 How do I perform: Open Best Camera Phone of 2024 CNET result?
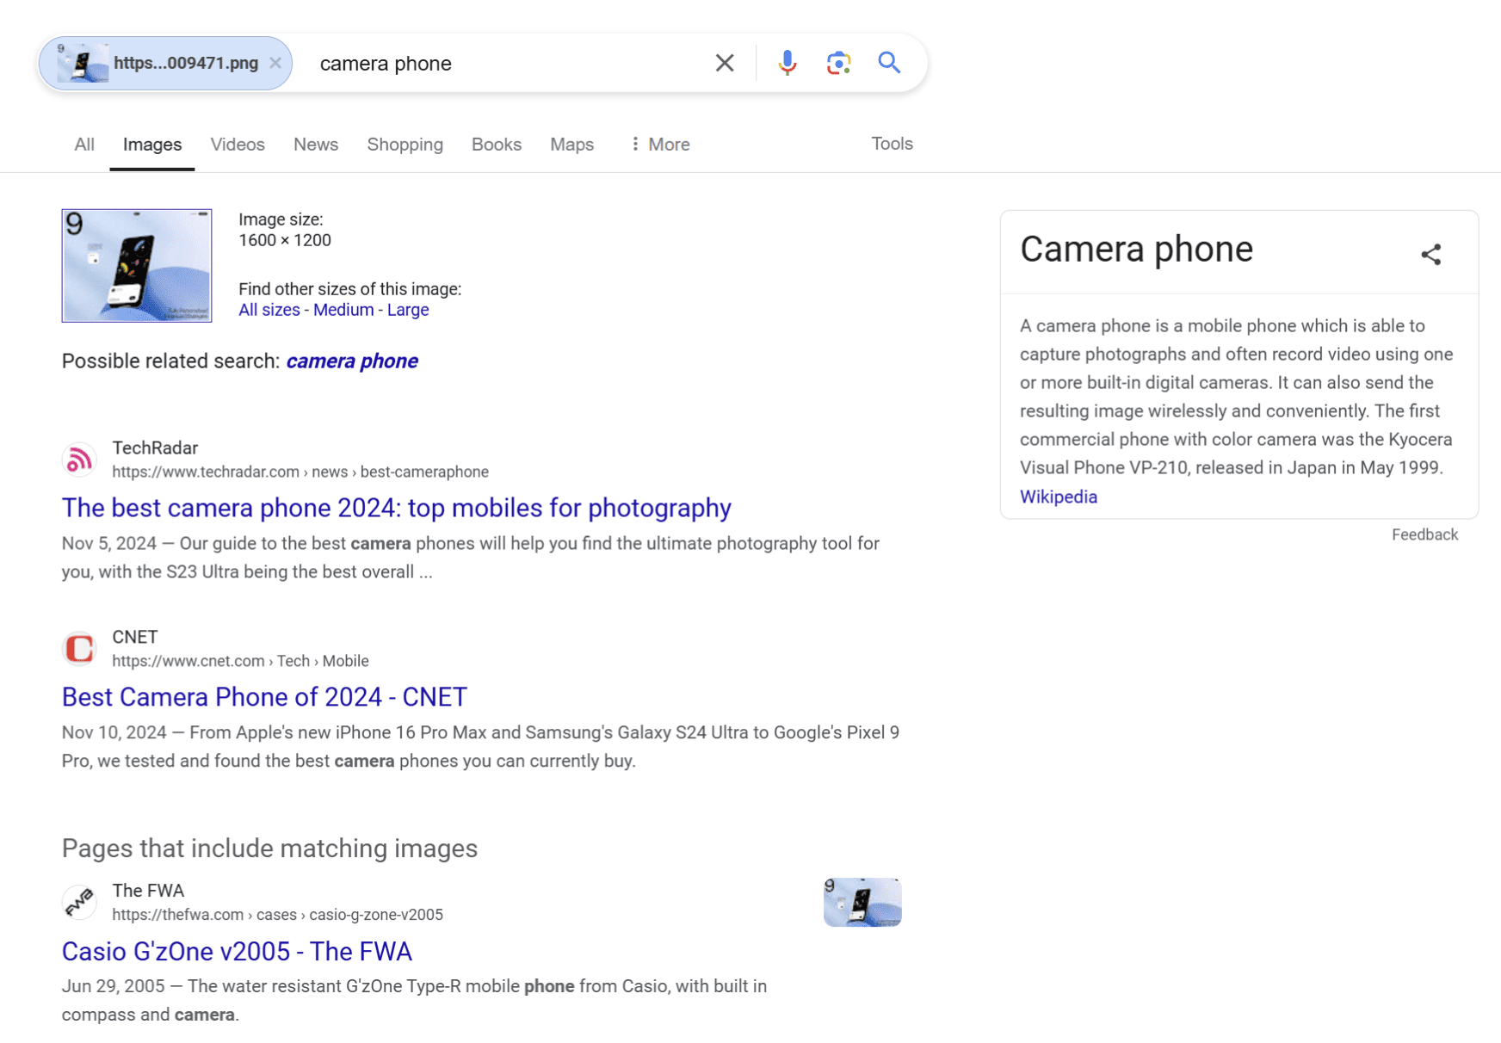tap(264, 697)
